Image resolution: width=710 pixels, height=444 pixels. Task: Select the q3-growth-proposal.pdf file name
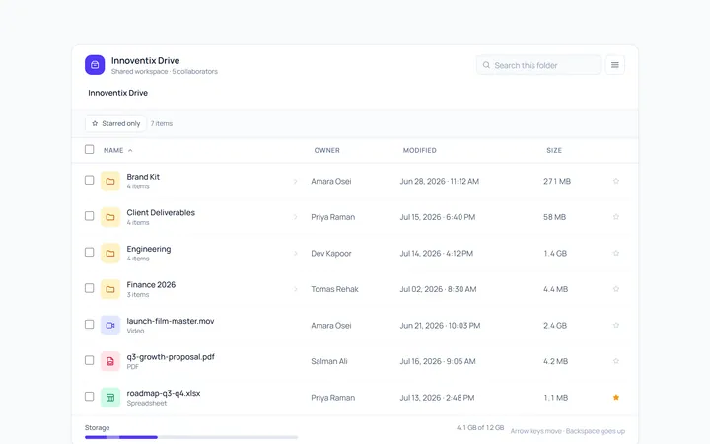click(171, 357)
